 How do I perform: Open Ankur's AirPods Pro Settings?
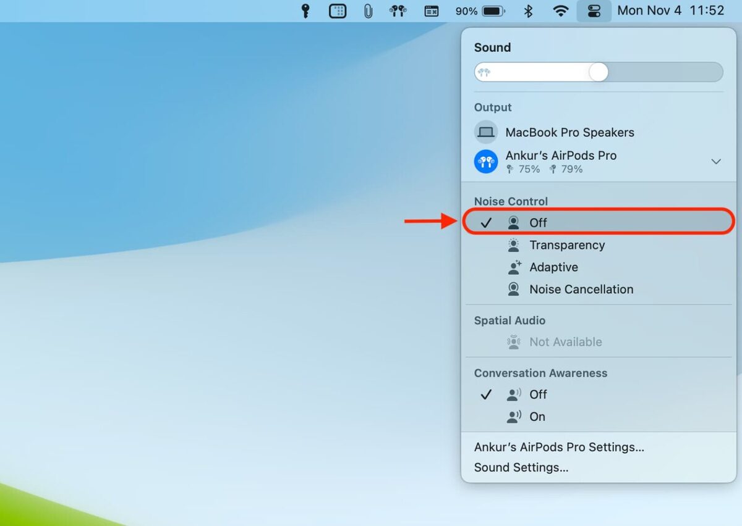[559, 447]
